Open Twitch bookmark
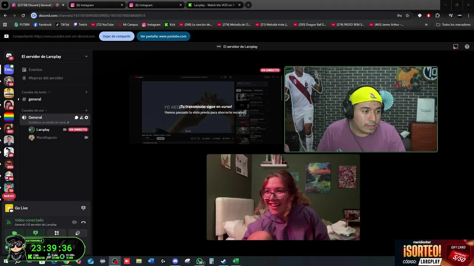 coord(80,25)
